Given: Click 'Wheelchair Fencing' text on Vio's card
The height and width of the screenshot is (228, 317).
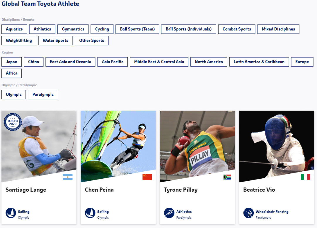Looking at the screenshot, I should (272, 212).
